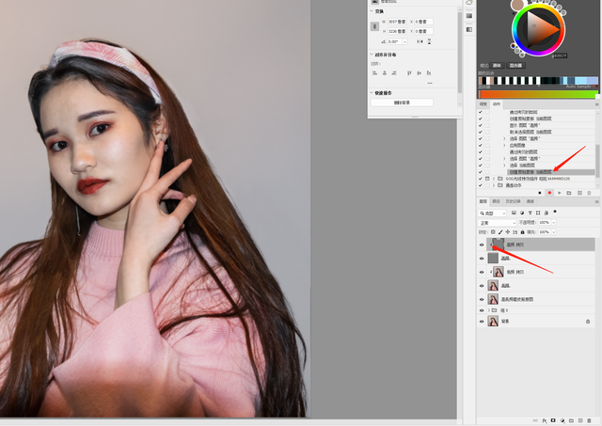Open the Layers panel flyout menu

coord(596,201)
